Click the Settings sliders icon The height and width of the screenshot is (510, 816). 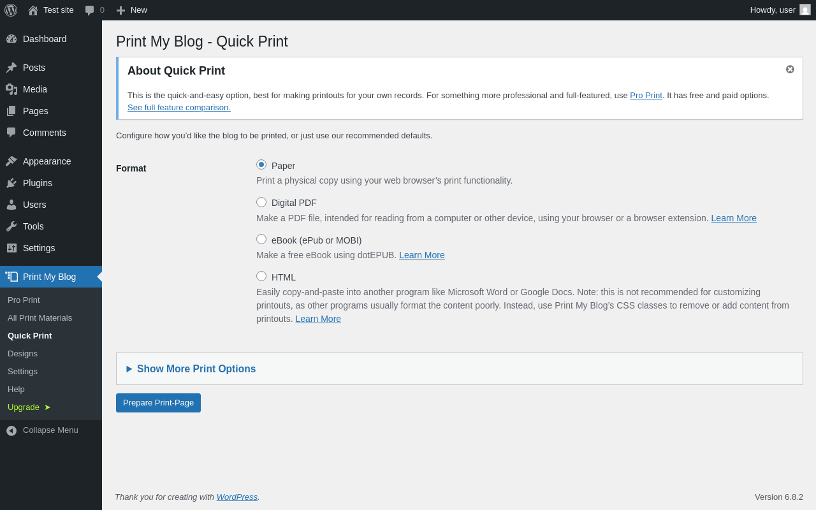11,248
